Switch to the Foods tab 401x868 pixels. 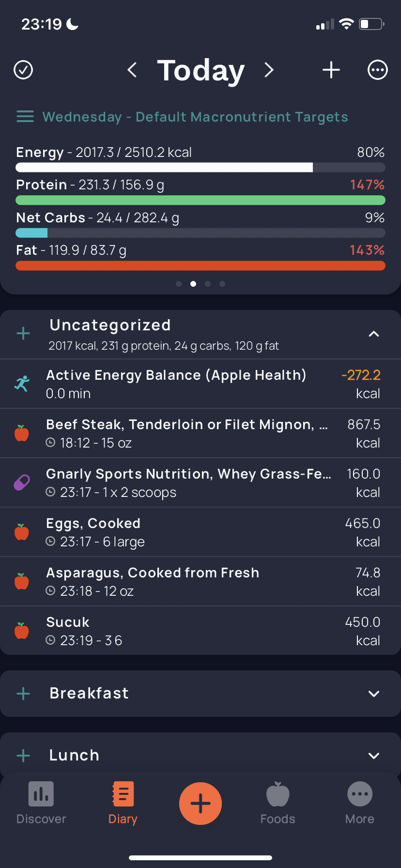[x=278, y=803]
